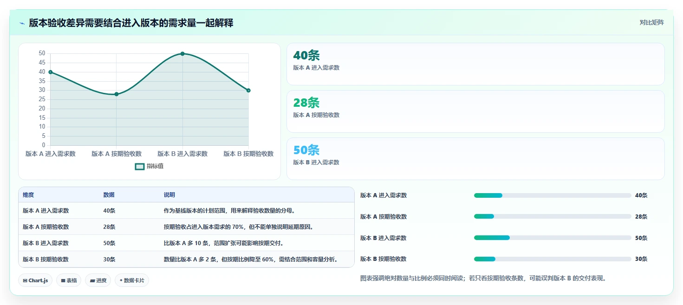The image size is (683, 305).
Task: Click the chart data point for 版本 A 按期验收数
Action: 117,94
